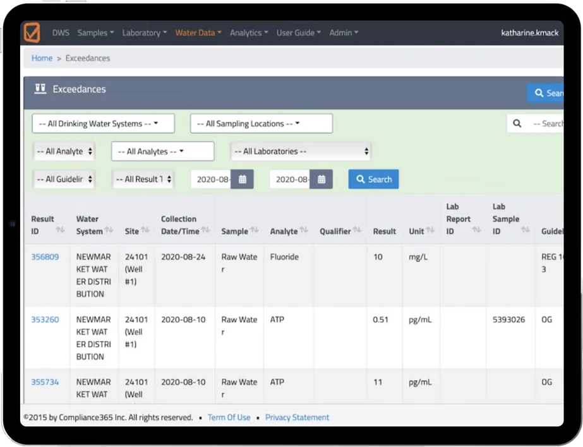583x447 pixels.
Task: Click the katharine.kmack user name
Action: pos(529,33)
